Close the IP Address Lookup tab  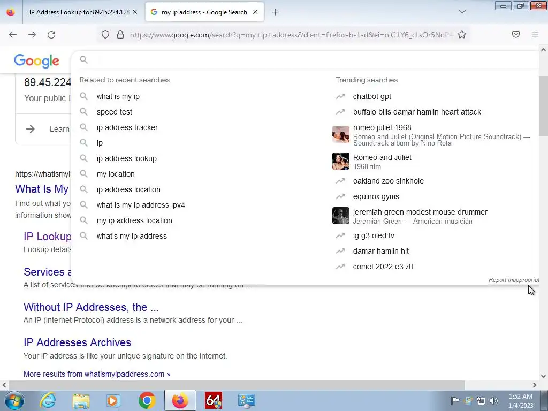(x=135, y=12)
